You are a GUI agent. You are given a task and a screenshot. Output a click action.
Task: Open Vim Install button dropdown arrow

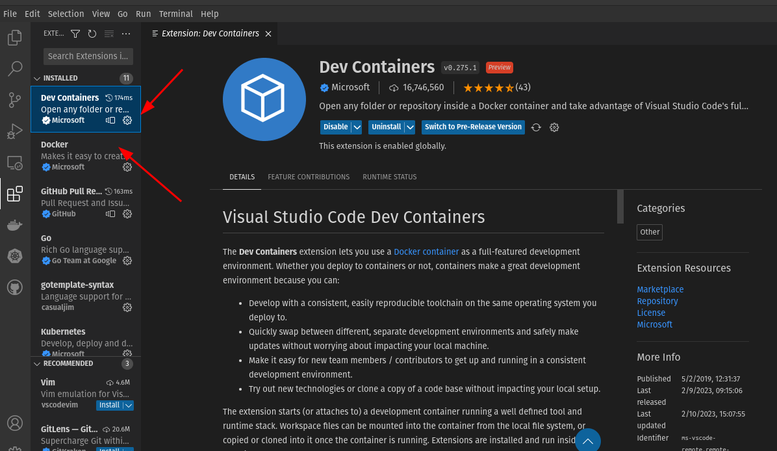point(129,406)
